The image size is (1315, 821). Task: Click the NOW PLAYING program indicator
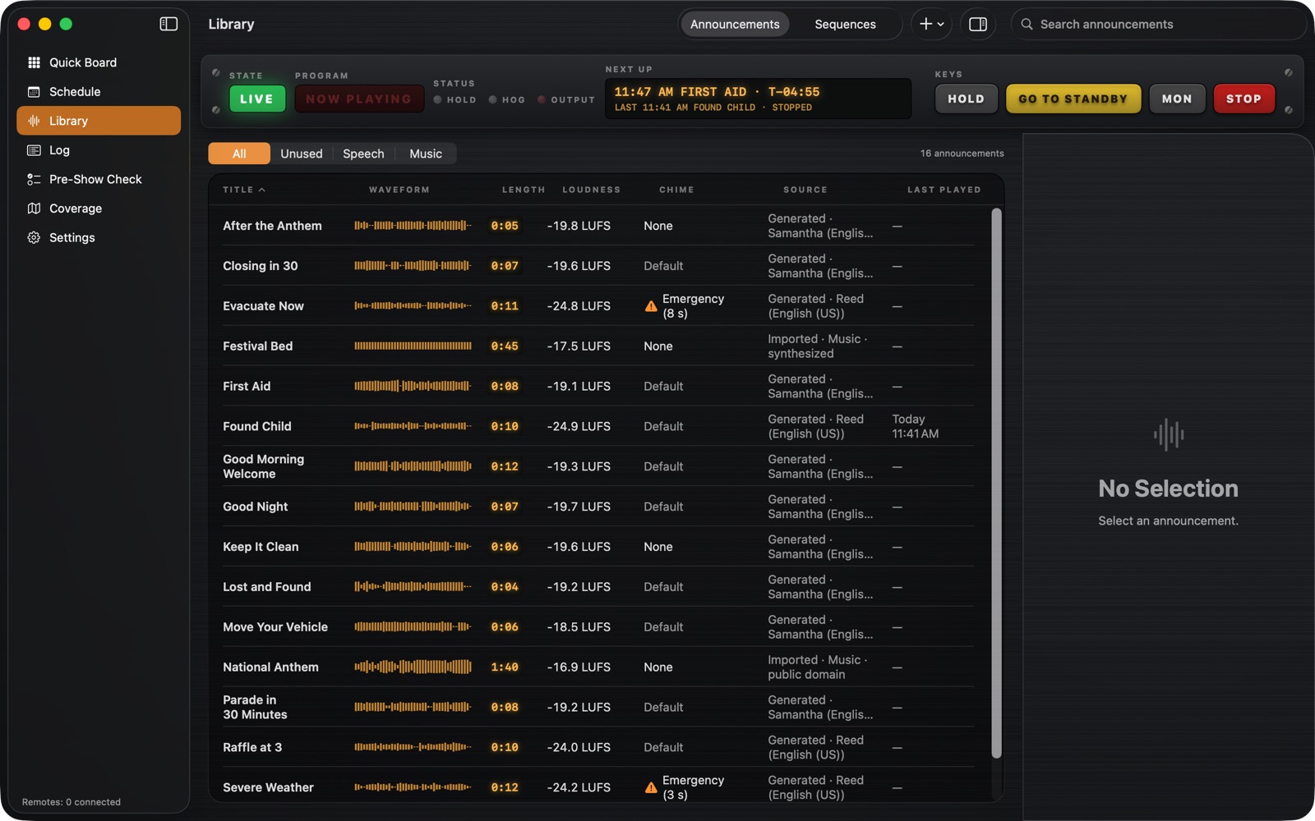pyautogui.click(x=358, y=99)
